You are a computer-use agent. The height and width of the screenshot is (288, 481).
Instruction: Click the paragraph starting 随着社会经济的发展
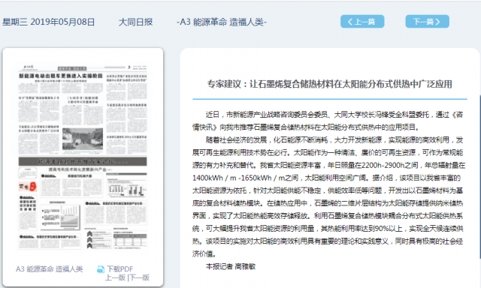pyautogui.click(x=328, y=197)
